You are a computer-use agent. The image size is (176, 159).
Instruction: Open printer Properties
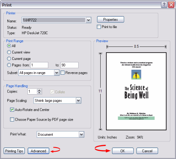(110, 20)
